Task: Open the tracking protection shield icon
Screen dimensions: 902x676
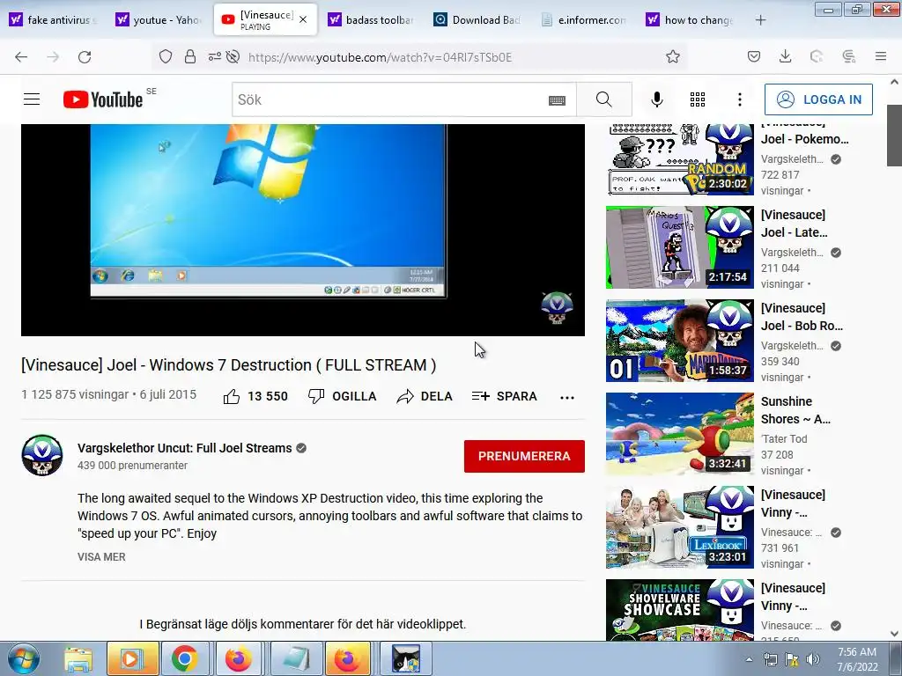Action: (166, 57)
